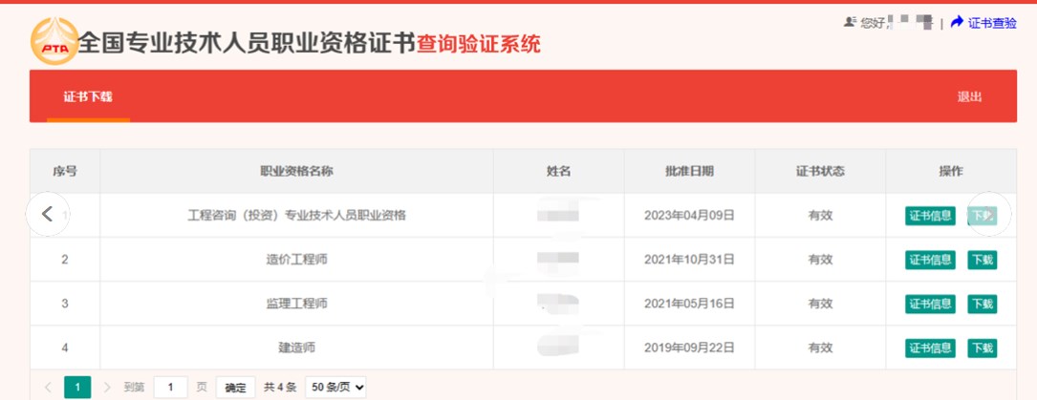
Task: Open the 证书下载 tab
Action: (x=88, y=97)
